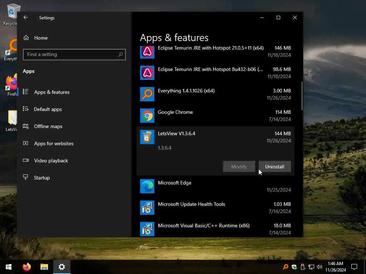Click the 98.6 MB size value
The width and height of the screenshot is (366, 274).
tap(282, 70)
